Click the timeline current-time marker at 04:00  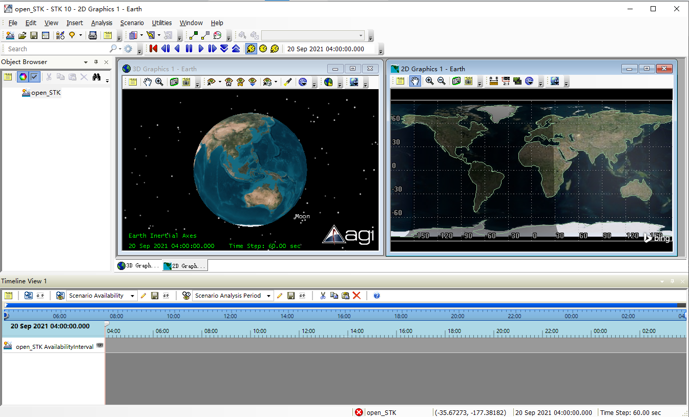point(107,324)
